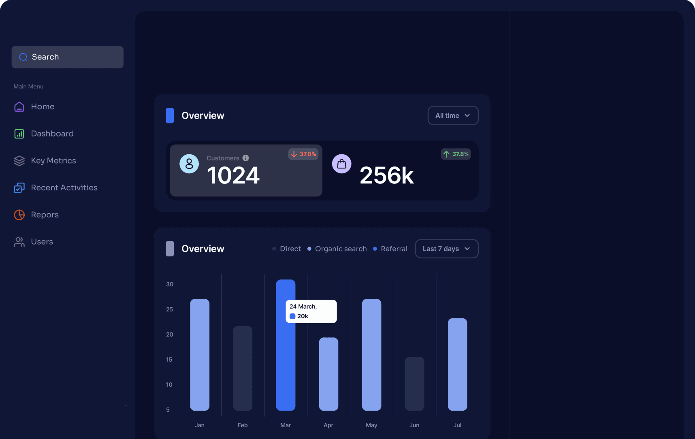695x439 pixels.
Task: Toggle the Referral legend item
Action: (x=390, y=249)
